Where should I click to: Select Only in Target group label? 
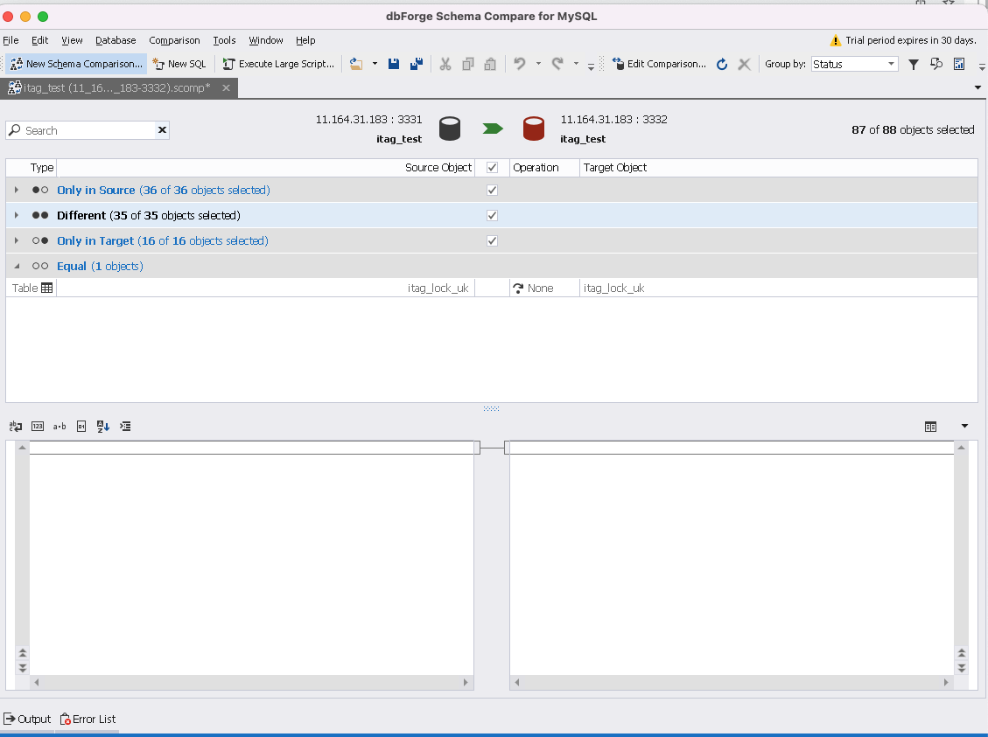[163, 241]
